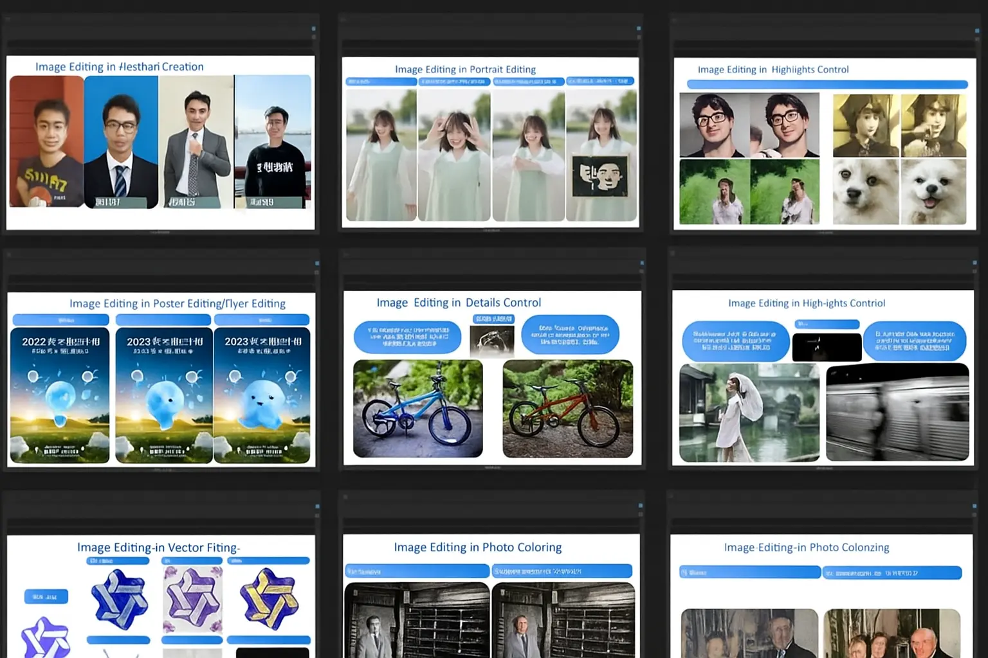Click the solid blue star vector

click(x=120, y=599)
